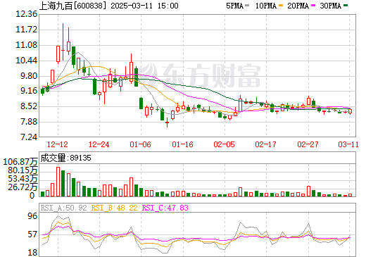Click the 20PMA magenta legend swatch
366x257 pixels.
[313, 6]
